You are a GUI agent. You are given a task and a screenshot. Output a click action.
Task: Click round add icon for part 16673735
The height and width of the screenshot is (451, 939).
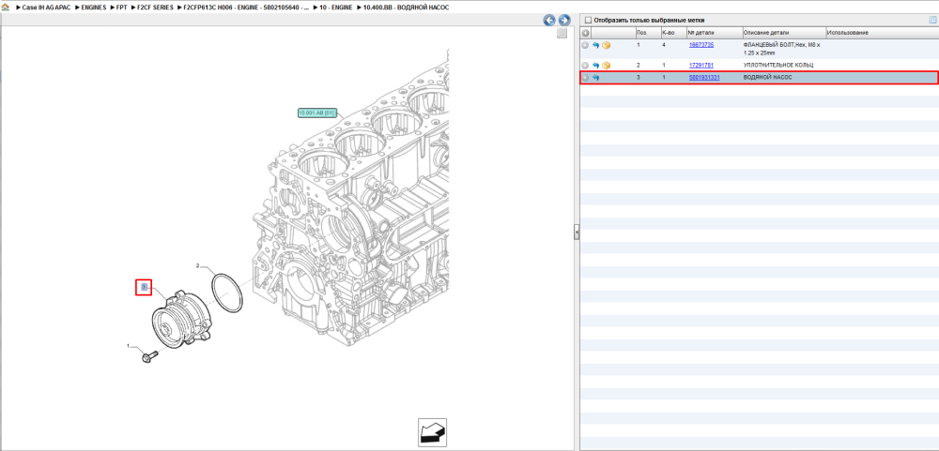[x=585, y=45]
